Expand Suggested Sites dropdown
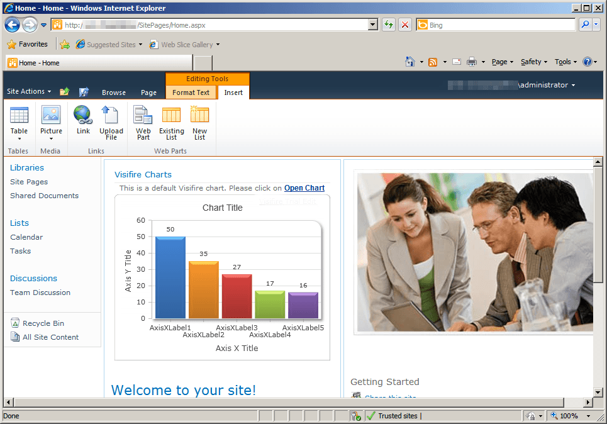607x424 pixels. pos(140,45)
